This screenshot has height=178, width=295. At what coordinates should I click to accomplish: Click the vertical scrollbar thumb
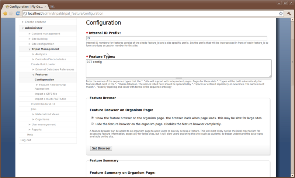pos(292,62)
